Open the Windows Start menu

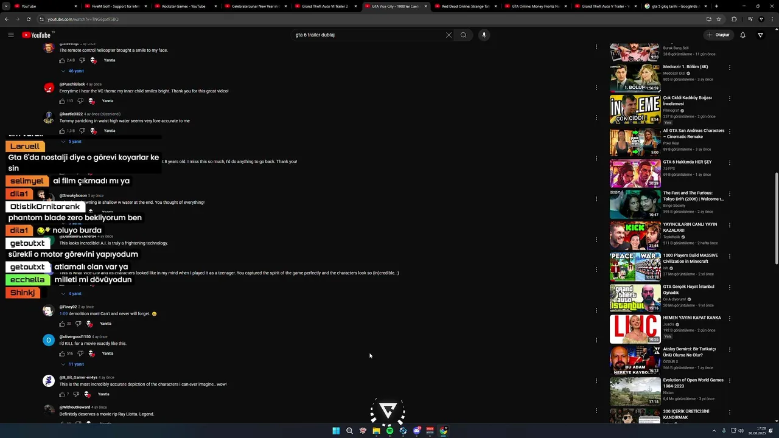click(x=336, y=431)
